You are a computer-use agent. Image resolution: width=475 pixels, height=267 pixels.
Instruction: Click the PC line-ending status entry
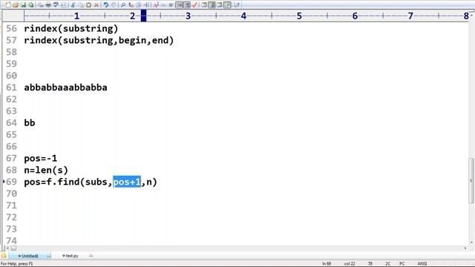pyautogui.click(x=402, y=264)
